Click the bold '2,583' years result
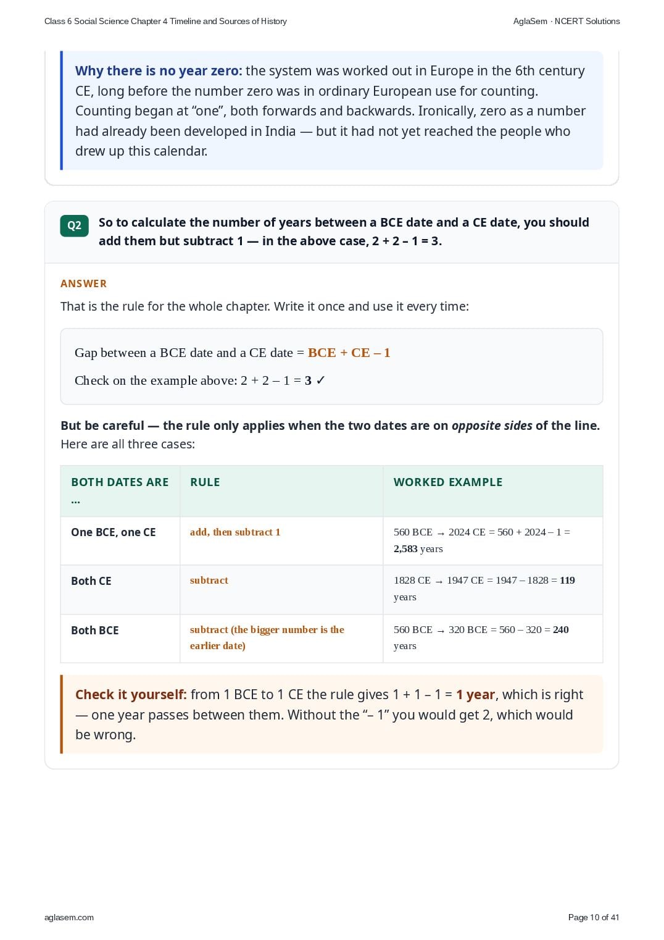 pos(405,549)
